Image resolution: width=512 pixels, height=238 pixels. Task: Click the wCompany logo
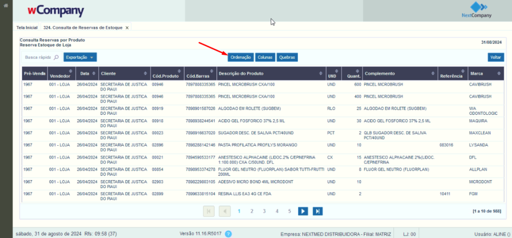click(56, 11)
